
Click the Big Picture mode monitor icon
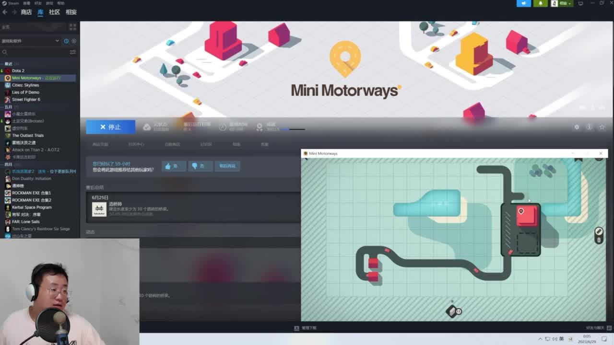coord(580,3)
